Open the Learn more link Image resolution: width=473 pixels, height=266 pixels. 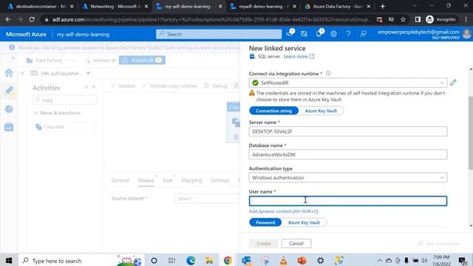[x=299, y=56]
